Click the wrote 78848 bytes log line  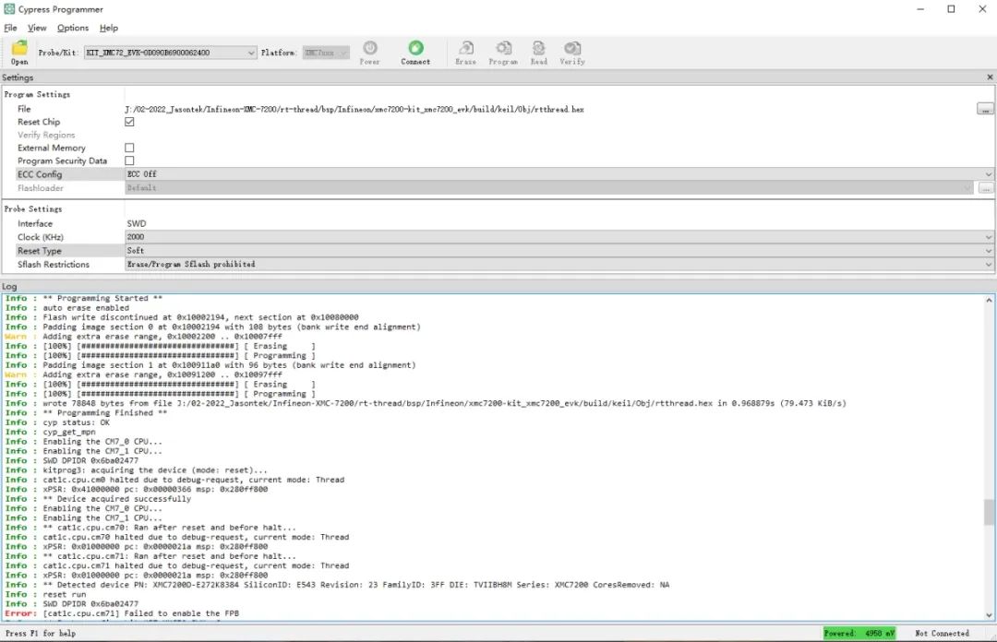426,403
